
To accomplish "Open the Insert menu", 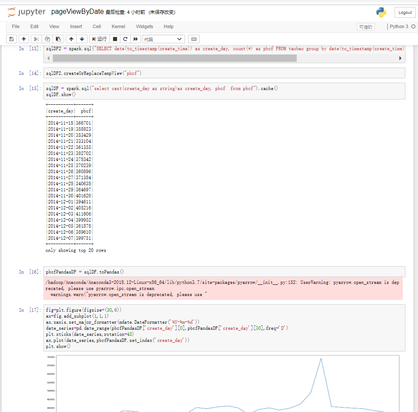I will click(x=76, y=27).
